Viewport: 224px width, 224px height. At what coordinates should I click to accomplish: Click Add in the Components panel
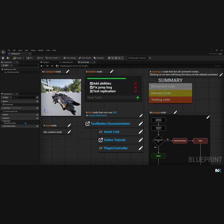pyautogui.click(x=5, y=65)
